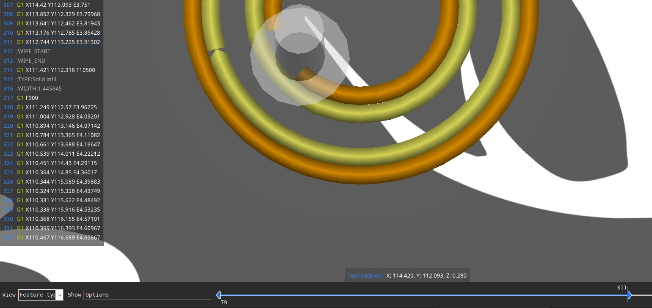The image size is (652, 308).
Task: Open the Show Options dropdown
Action: click(x=147, y=295)
